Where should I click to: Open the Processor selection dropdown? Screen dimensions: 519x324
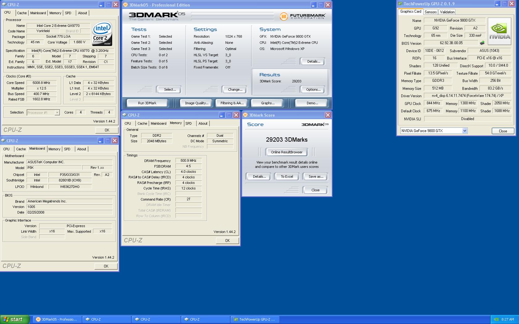(57, 113)
